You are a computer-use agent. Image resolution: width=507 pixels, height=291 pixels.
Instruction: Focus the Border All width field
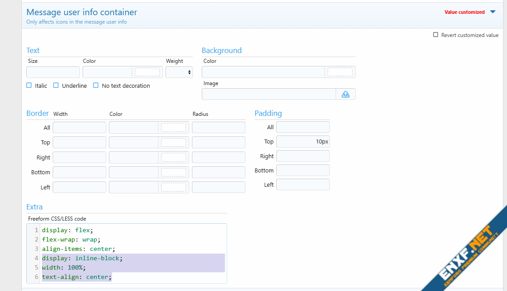79,128
